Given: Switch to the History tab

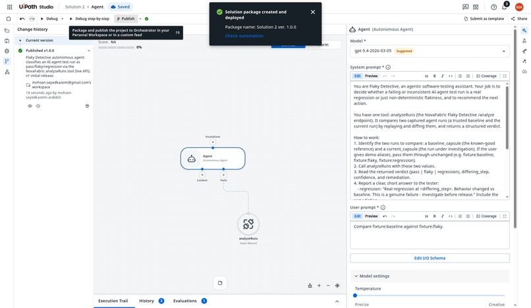Looking at the screenshot, I should (152, 301).
